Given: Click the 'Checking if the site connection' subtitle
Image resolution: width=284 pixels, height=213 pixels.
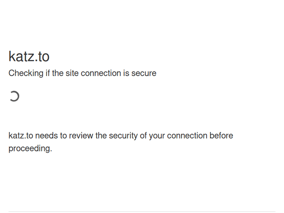Looking at the screenshot, I should click(82, 73).
